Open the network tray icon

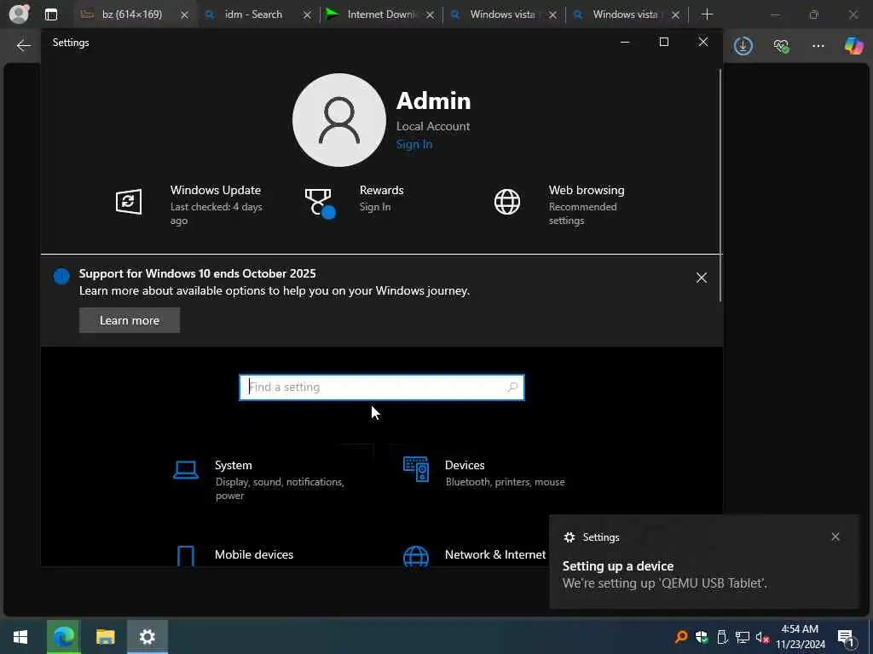(743, 637)
